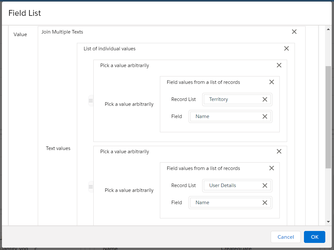Clear the Name field under User Details
The image size is (334, 250).
click(x=265, y=203)
